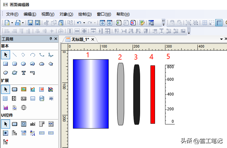Choose the ellipse shape tool
Viewport: 227px width, 148px height.
tap(23, 64)
